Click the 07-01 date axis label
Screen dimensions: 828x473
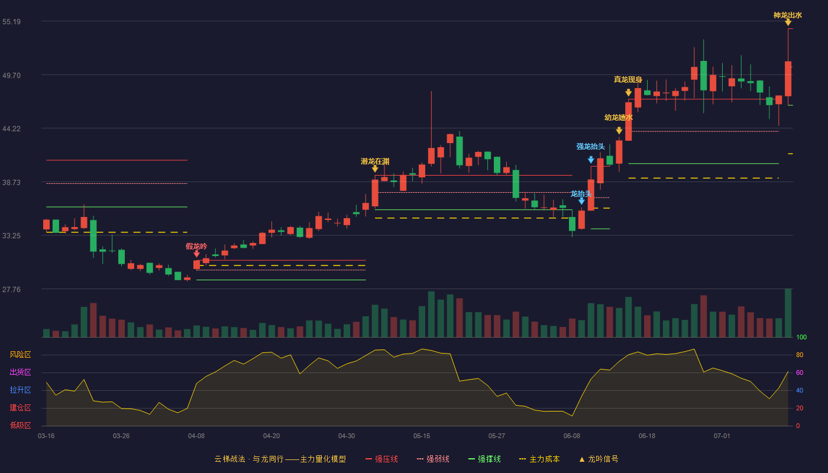click(x=722, y=436)
